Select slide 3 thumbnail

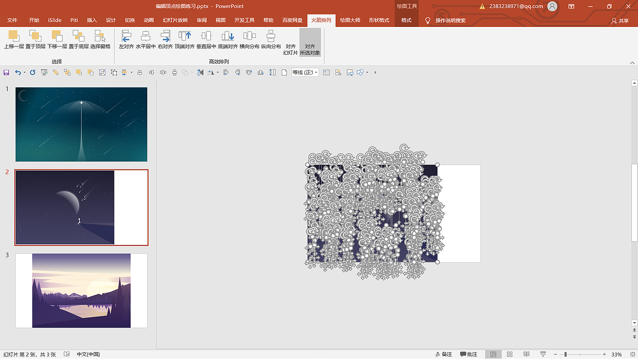tap(81, 291)
